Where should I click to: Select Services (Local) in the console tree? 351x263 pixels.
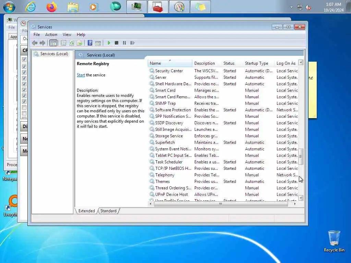(54, 54)
